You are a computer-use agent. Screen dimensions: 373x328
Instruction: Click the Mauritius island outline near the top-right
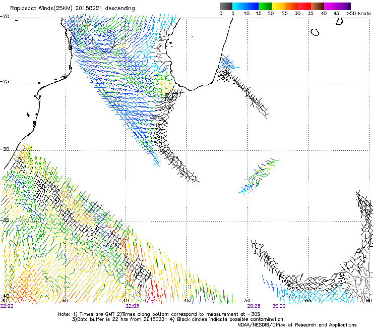pos(339,22)
